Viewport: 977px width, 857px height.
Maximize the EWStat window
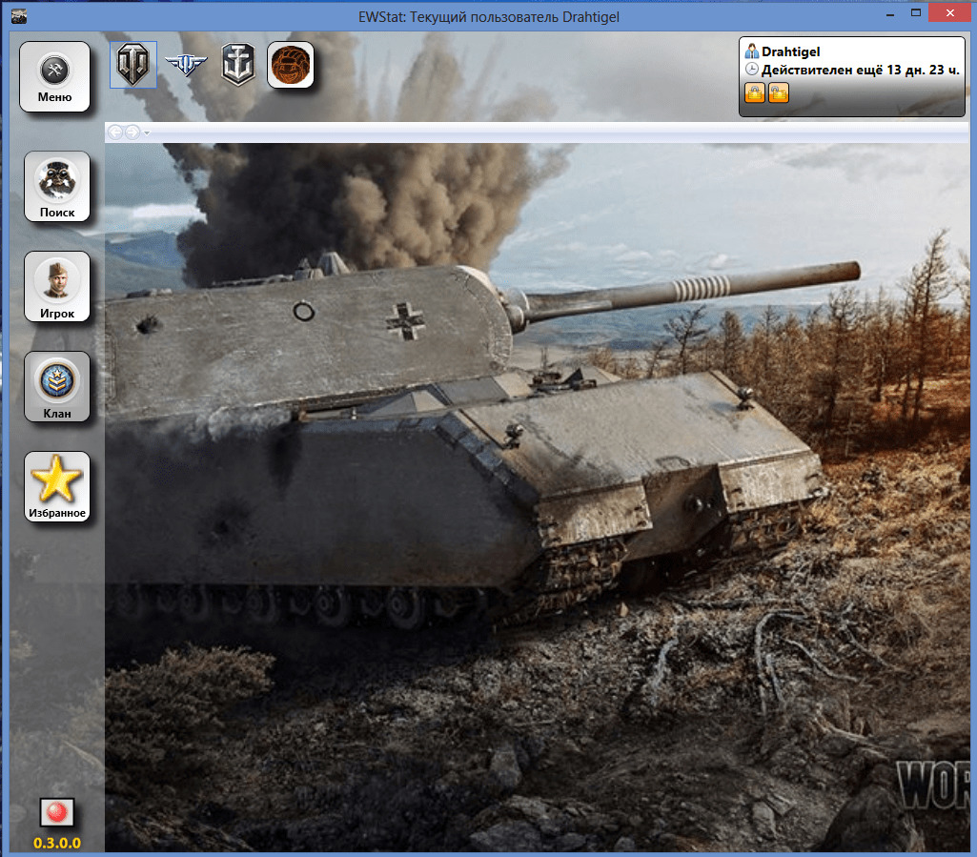916,13
